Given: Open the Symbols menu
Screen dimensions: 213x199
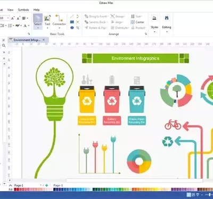Looking at the screenshot, I should 23,10.
